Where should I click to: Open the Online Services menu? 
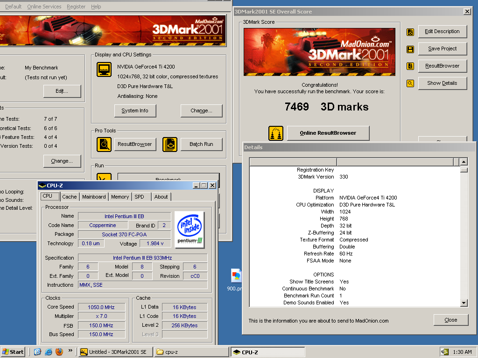coord(44,7)
